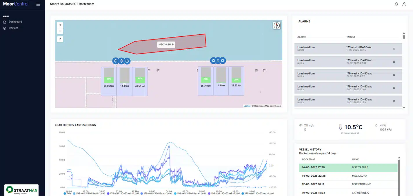Select middle bollard marker of right cluster
This screenshot has height=196, width=413.
coord(218,60)
